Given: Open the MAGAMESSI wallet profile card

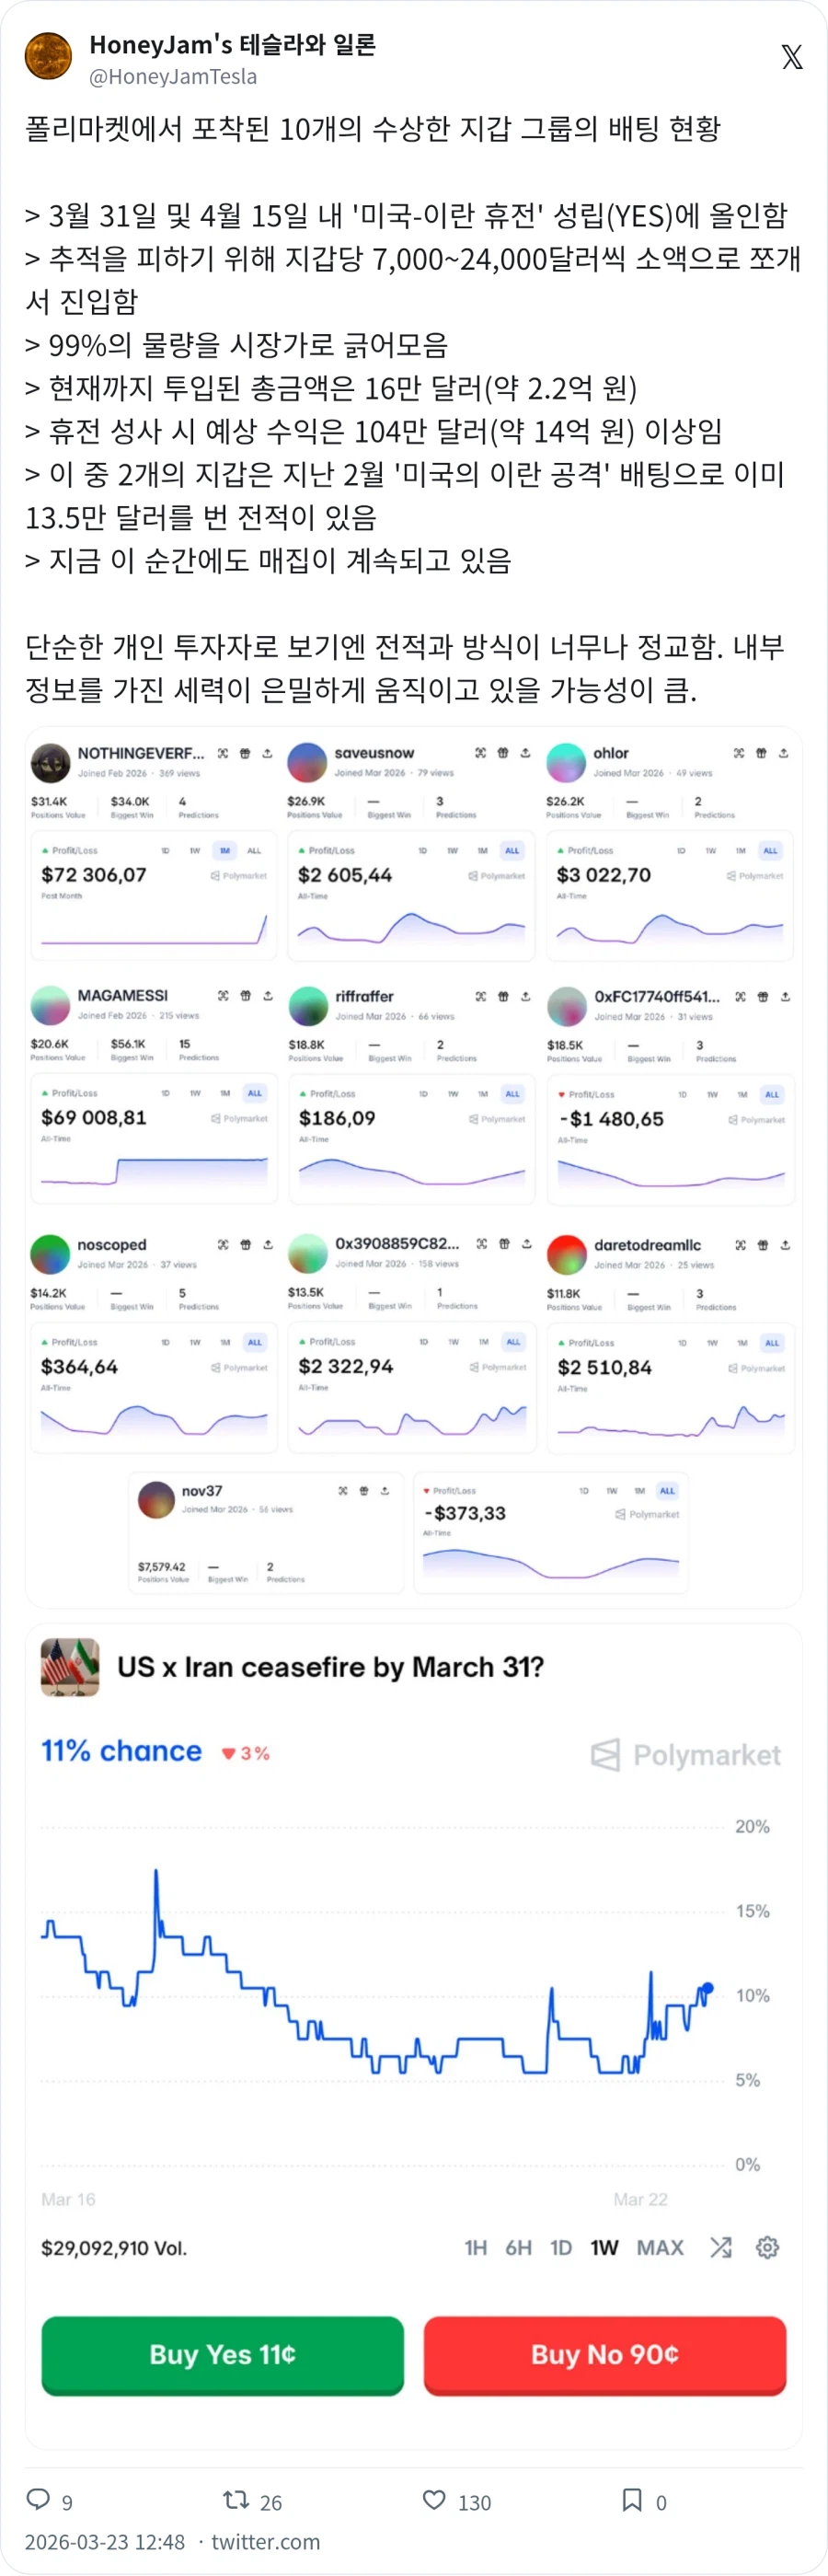Looking at the screenshot, I should pyautogui.click(x=122, y=996).
